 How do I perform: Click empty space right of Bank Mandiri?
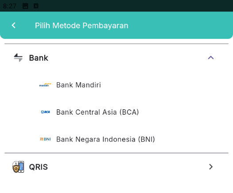point(163,85)
